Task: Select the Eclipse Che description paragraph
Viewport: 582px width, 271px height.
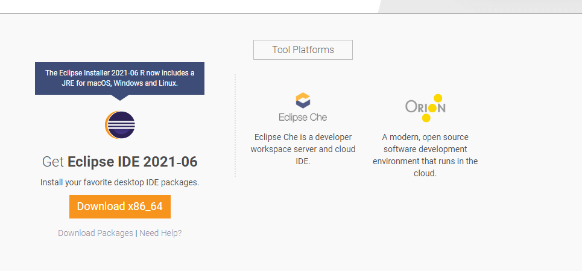Action: tap(303, 149)
